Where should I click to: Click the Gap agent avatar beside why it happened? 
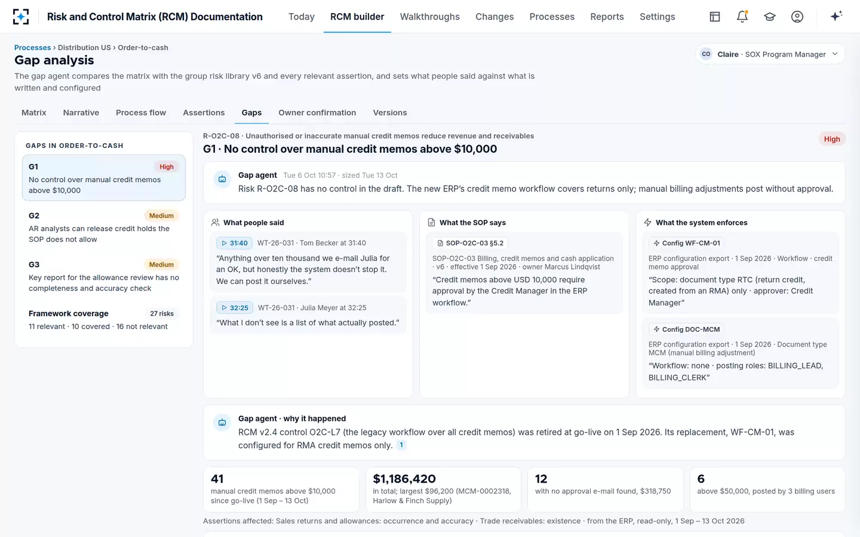[222, 422]
